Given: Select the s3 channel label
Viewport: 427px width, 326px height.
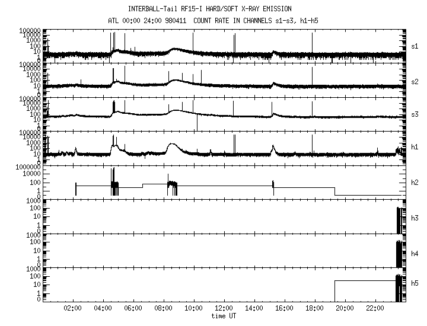Looking at the screenshot, I should click(x=415, y=114).
